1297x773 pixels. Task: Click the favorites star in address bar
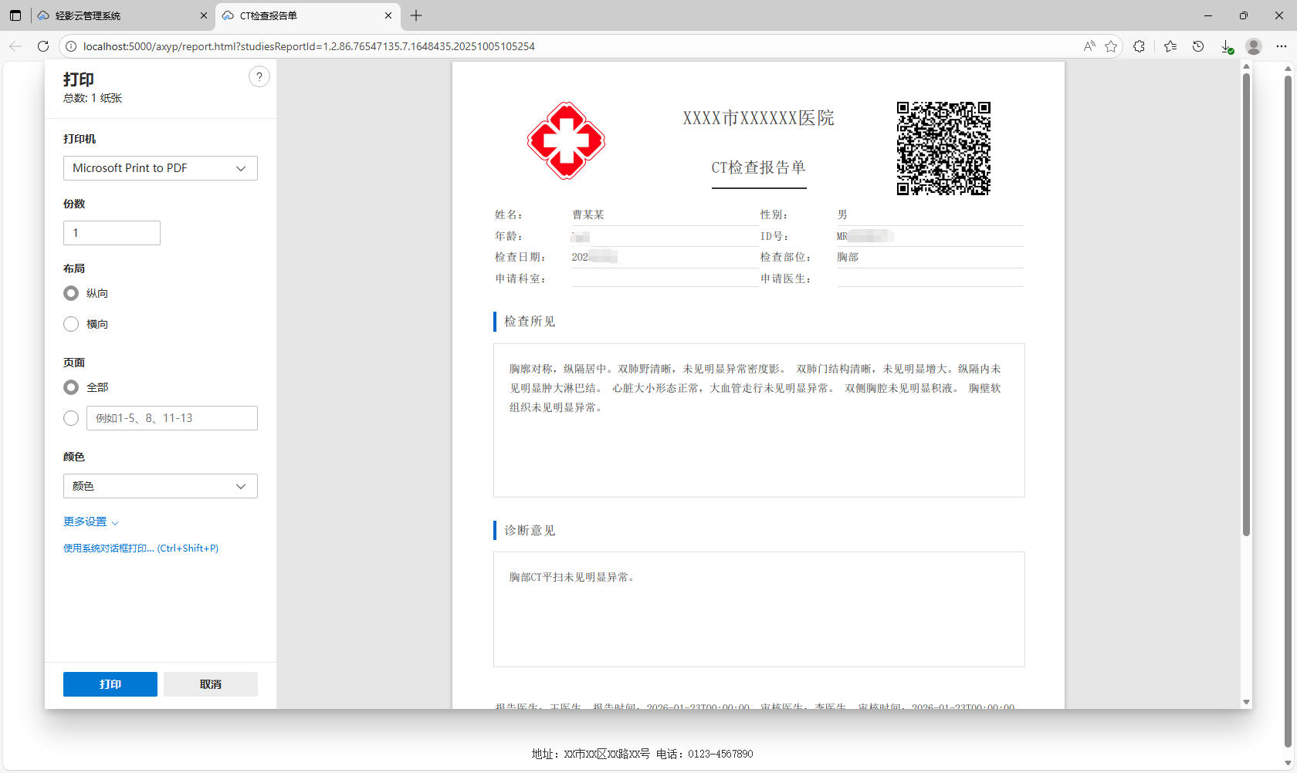click(1111, 46)
